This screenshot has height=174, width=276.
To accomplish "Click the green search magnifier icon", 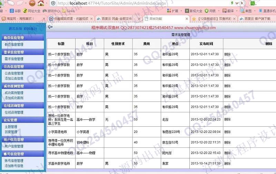I will coord(253,3).
